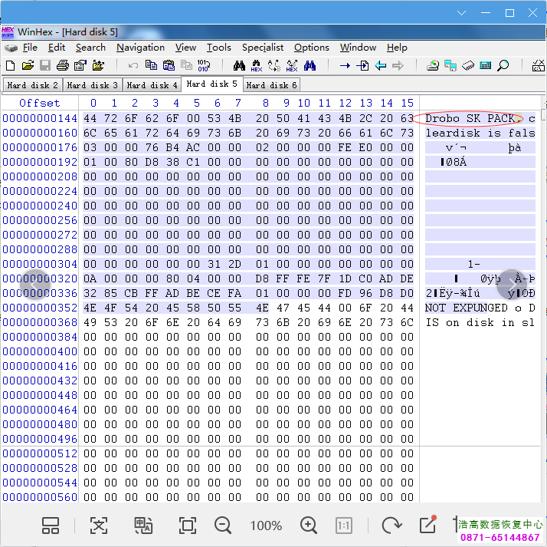
Task: Zoom out using the minus magnifier
Action: tap(223, 526)
